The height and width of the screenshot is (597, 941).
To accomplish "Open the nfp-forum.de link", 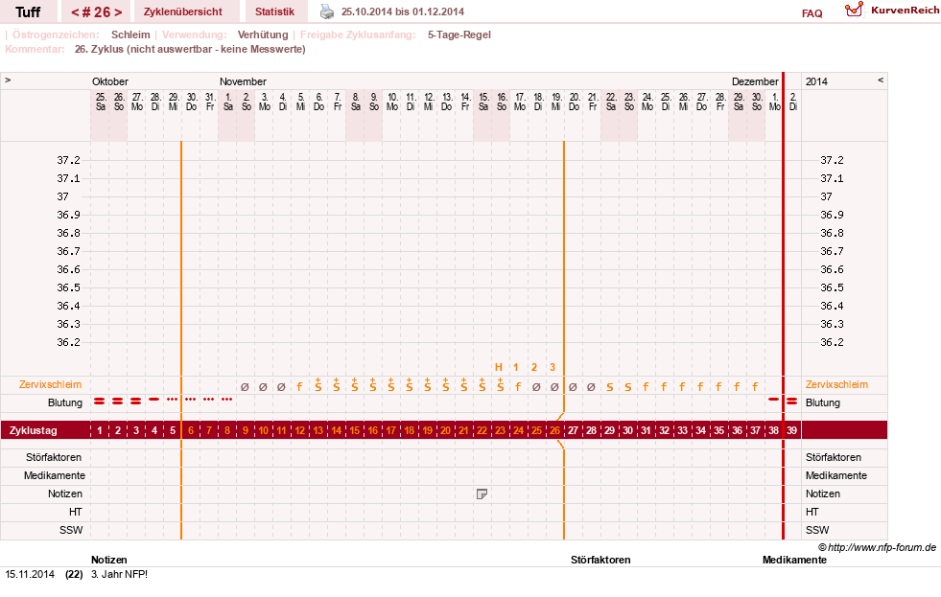I will (x=878, y=547).
